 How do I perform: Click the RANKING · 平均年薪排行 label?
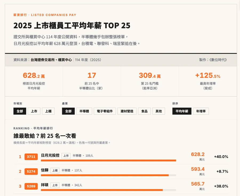[33, 128]
